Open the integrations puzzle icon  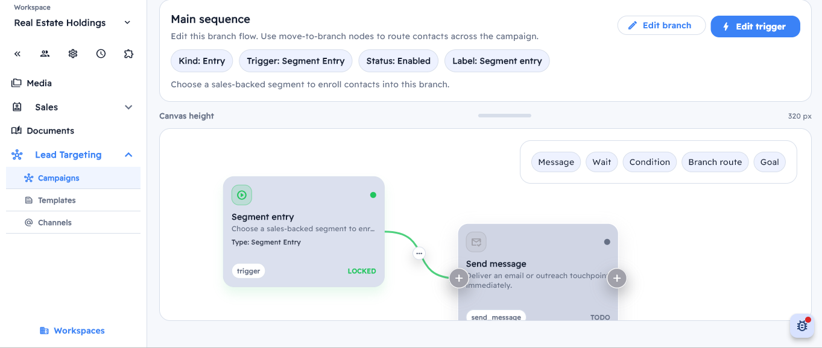click(128, 54)
